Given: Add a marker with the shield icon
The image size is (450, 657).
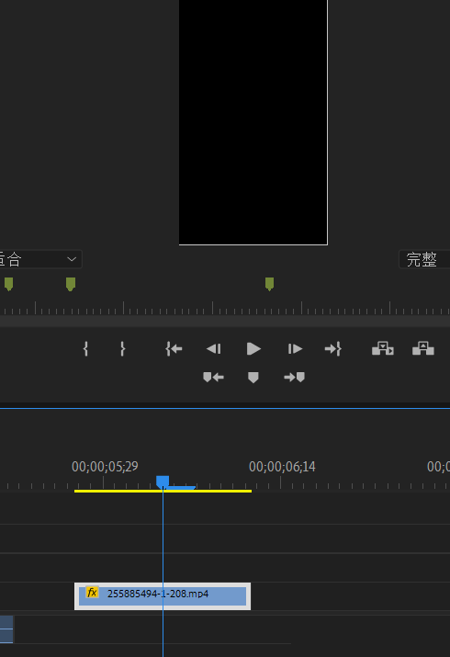Looking at the screenshot, I should tap(253, 378).
